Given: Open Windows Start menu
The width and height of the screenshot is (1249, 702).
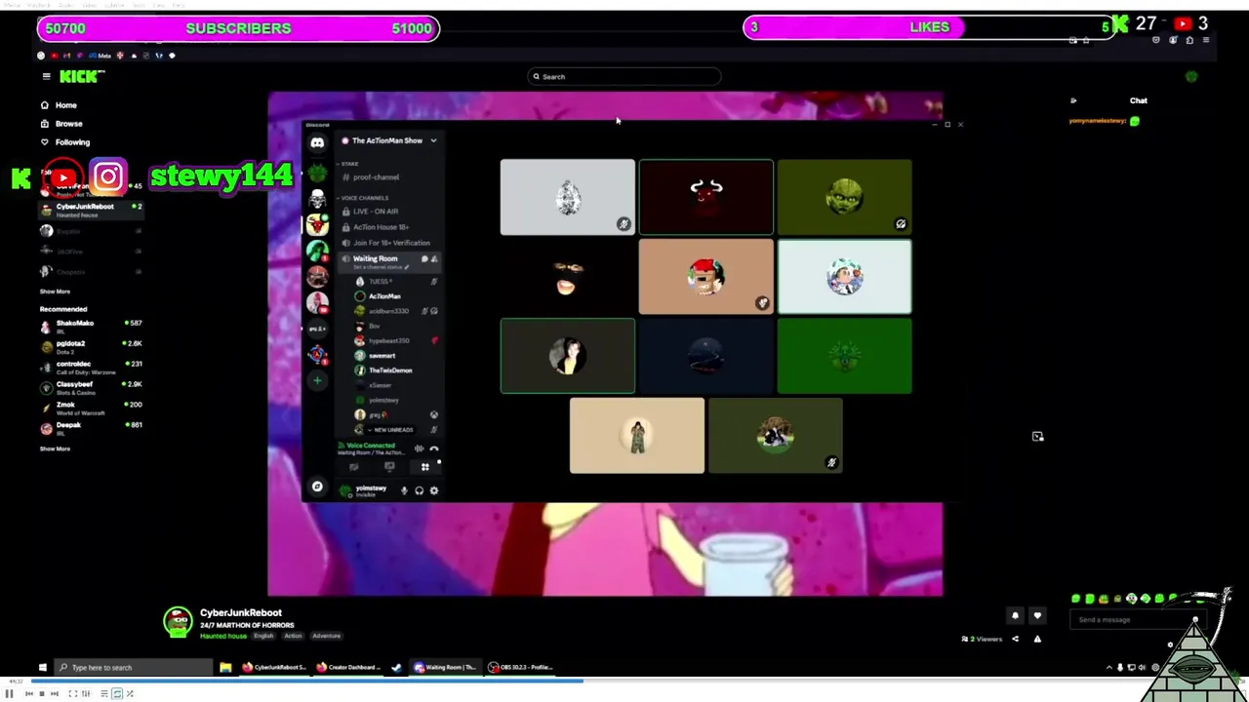Looking at the screenshot, I should [42, 668].
